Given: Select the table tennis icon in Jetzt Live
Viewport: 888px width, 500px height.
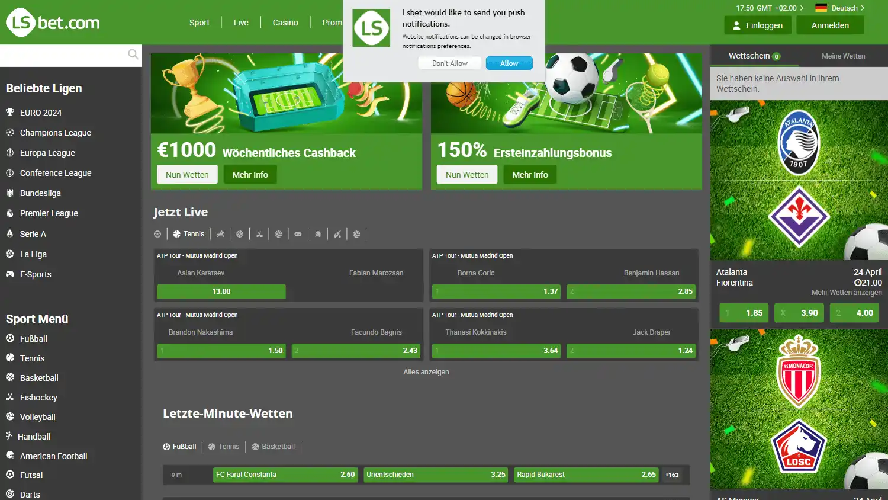Looking at the screenshot, I should [x=318, y=234].
